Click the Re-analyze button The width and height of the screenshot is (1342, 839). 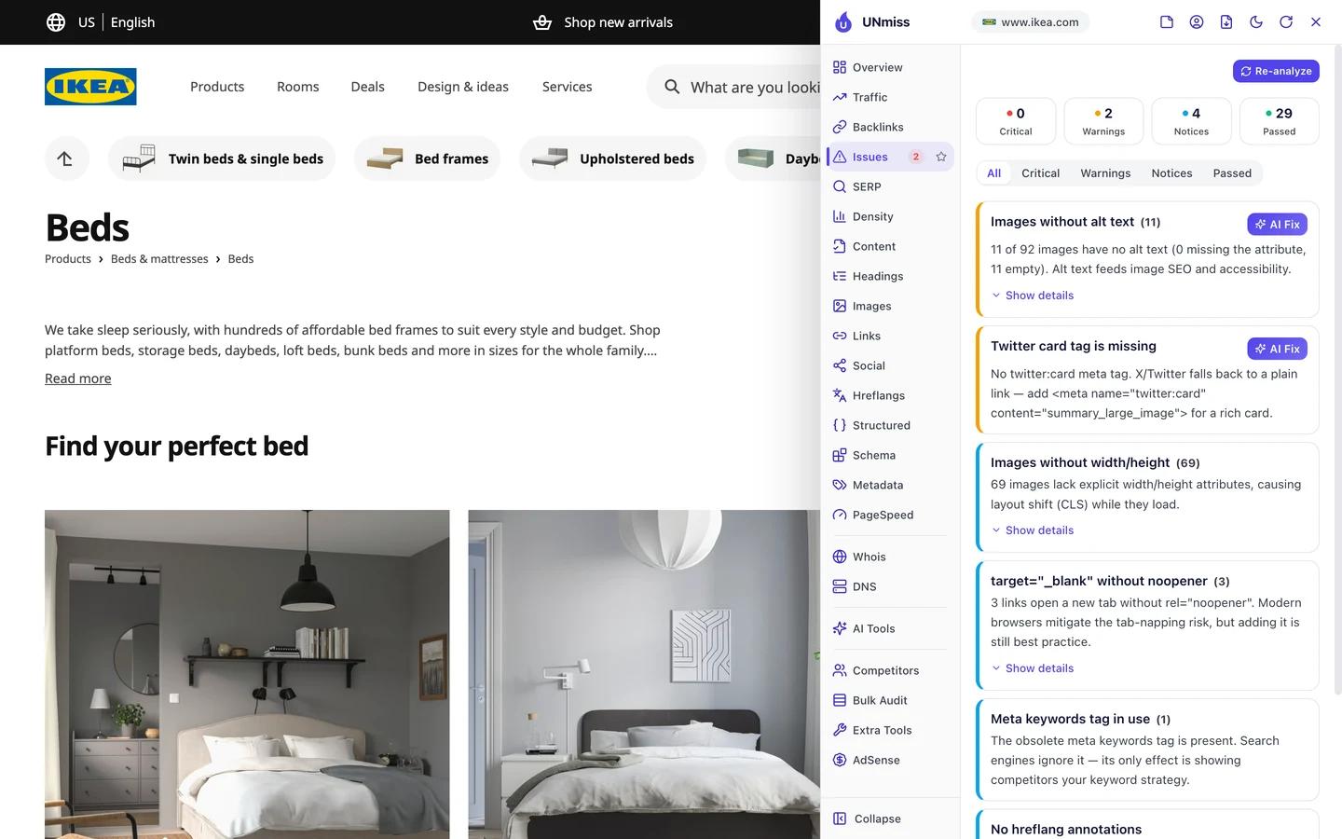[x=1276, y=71]
